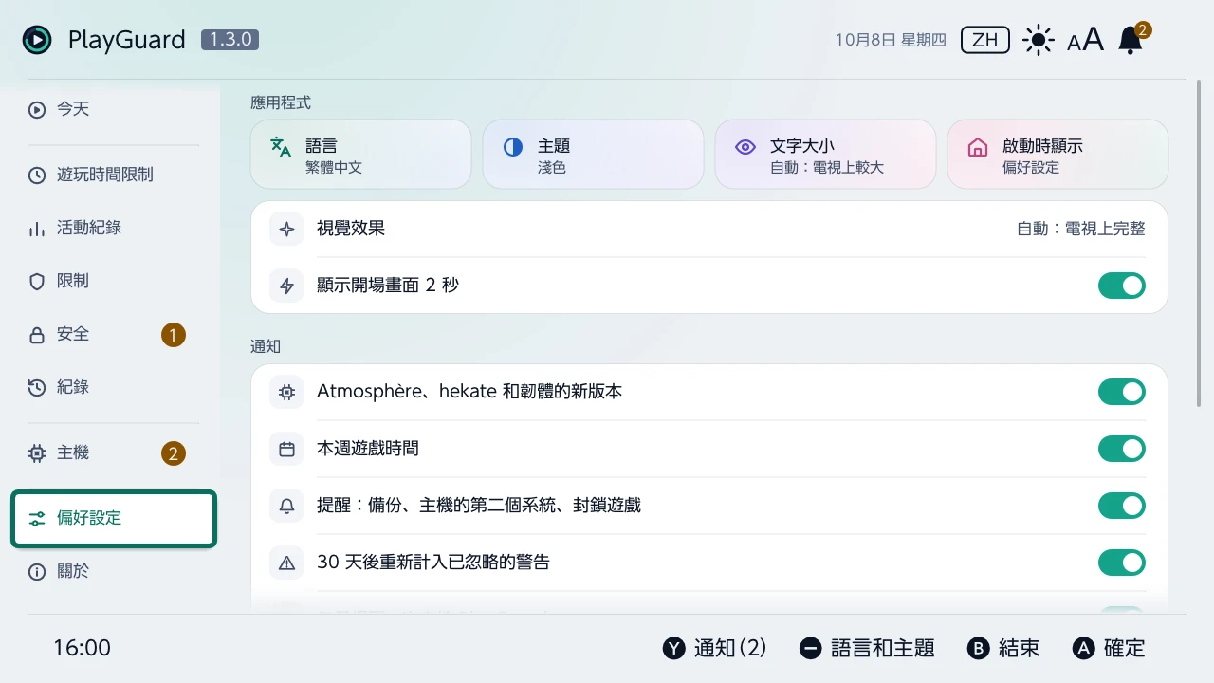Navigate to 主機 section
The image size is (1214, 683).
click(114, 453)
